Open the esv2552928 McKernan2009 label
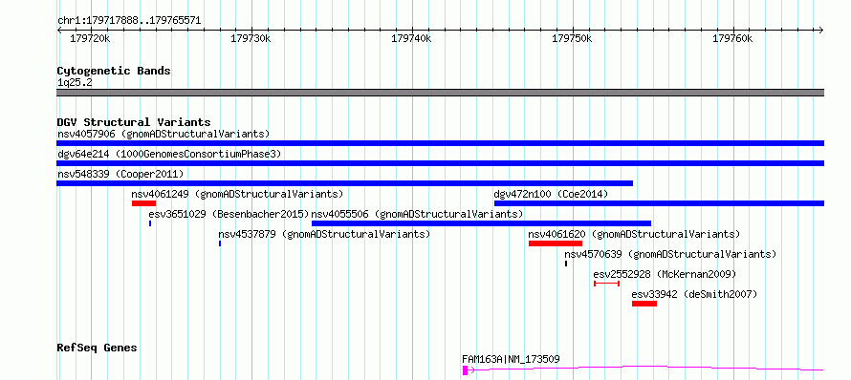The width and height of the screenshot is (851, 380). pyautogui.click(x=665, y=274)
